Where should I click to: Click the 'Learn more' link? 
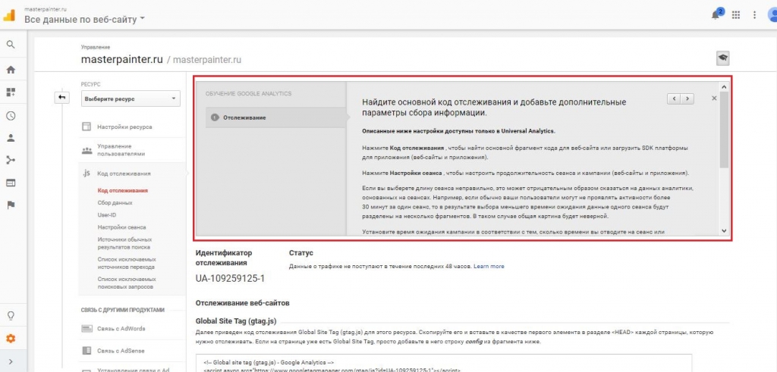click(489, 266)
